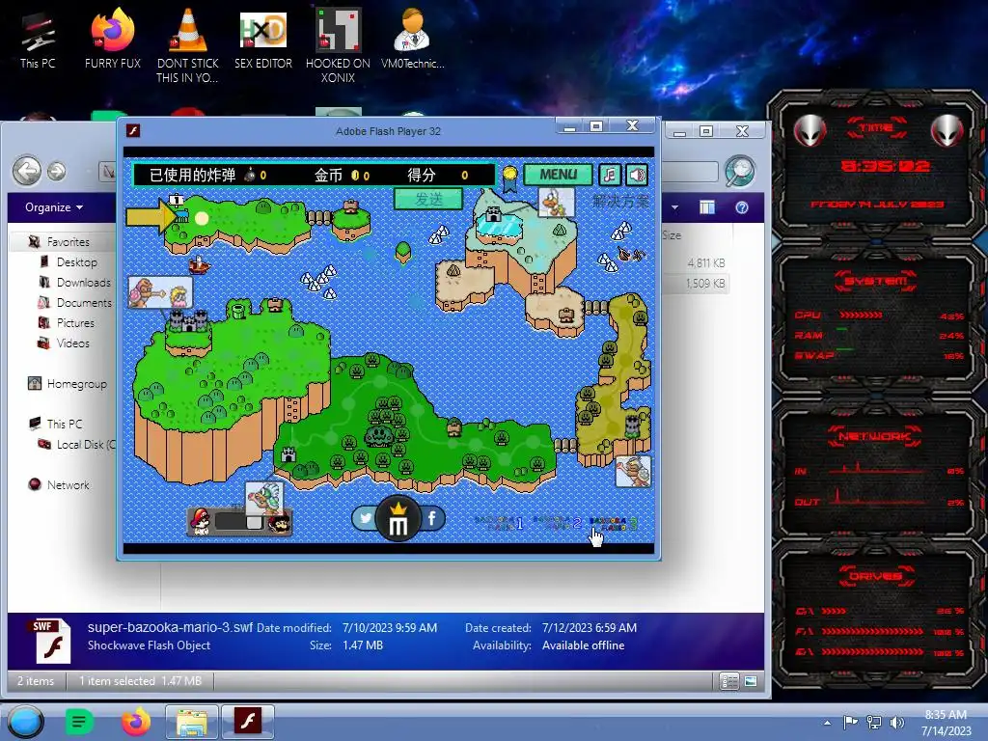Open This PC desktop icon
The width and height of the screenshot is (988, 741).
tap(38, 40)
